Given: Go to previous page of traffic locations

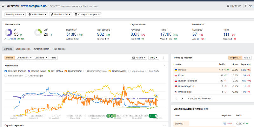Looking at the screenshot, I should [x=176, y=99].
